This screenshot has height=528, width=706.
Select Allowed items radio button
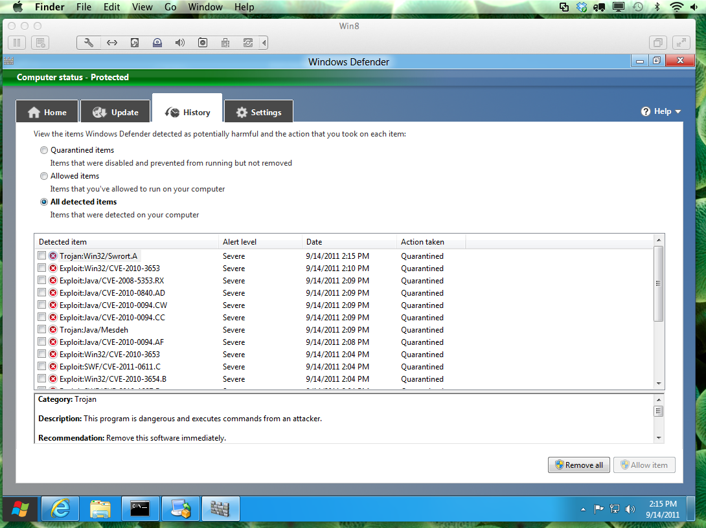[x=43, y=176]
